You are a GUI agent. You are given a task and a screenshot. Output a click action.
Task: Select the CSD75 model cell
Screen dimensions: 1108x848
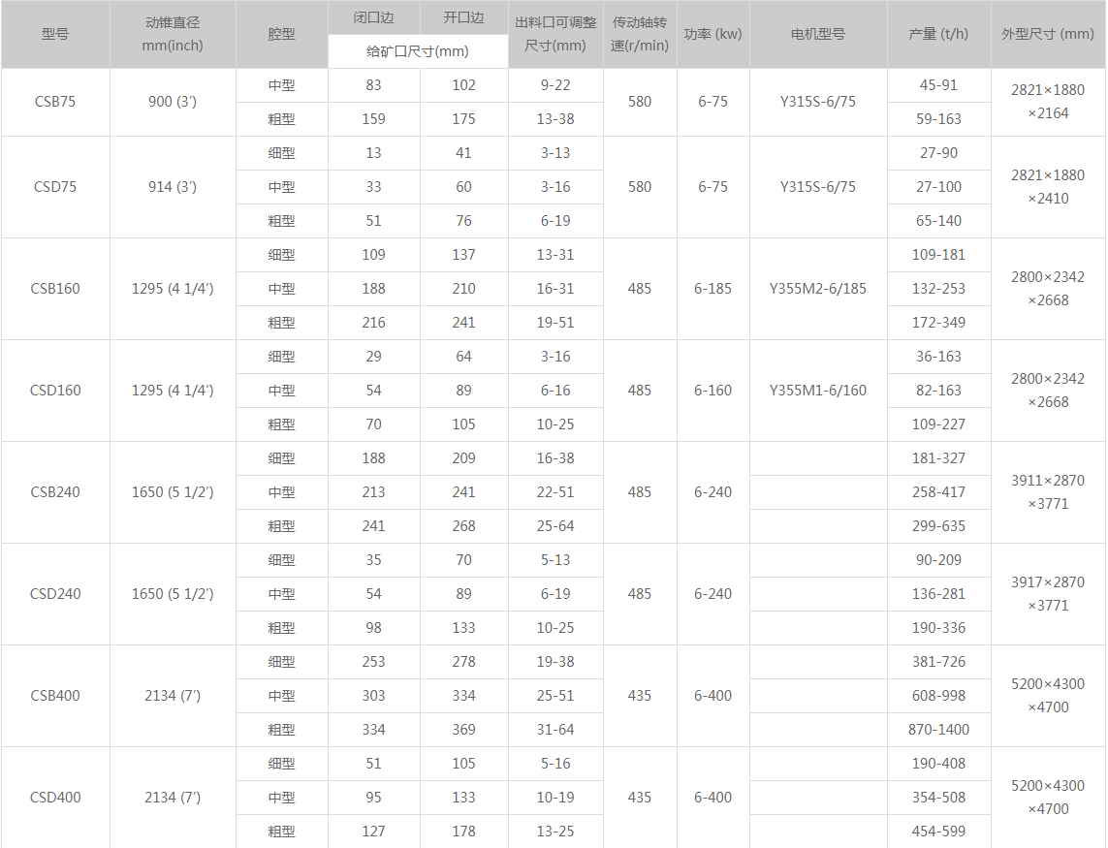(55, 186)
